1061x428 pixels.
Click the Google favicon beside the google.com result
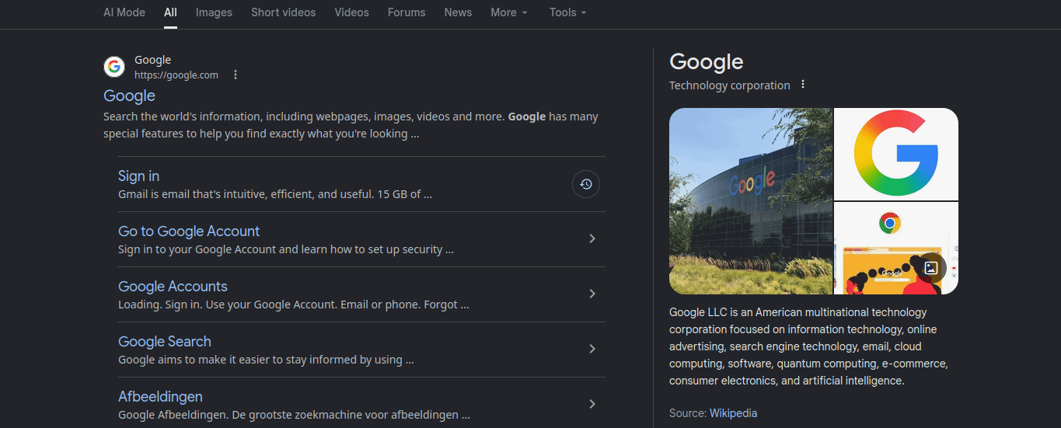(114, 67)
